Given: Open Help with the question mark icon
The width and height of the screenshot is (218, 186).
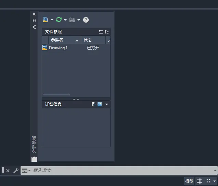Looking at the screenshot, I should (86, 20).
